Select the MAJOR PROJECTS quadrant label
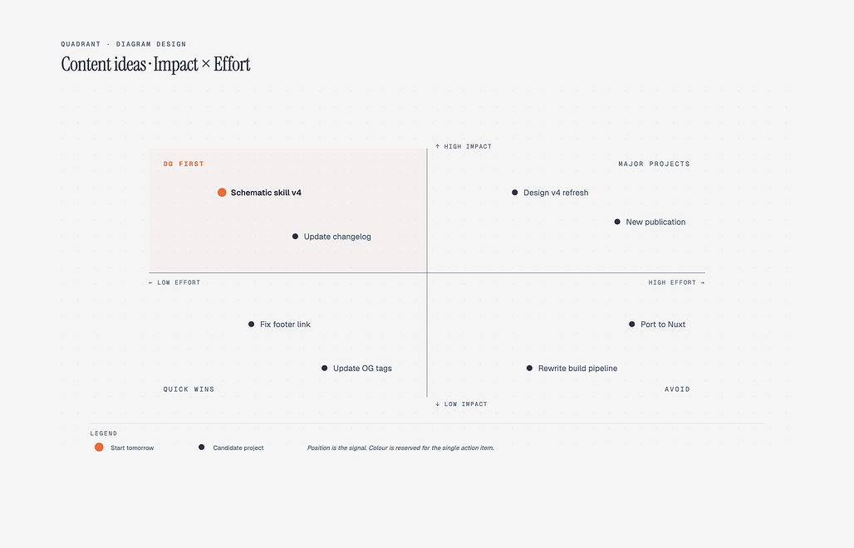Image resolution: width=854 pixels, height=548 pixels. (x=654, y=164)
